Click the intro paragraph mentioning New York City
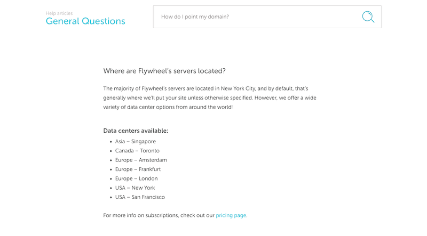This screenshot has width=427, height=236. coord(210,98)
